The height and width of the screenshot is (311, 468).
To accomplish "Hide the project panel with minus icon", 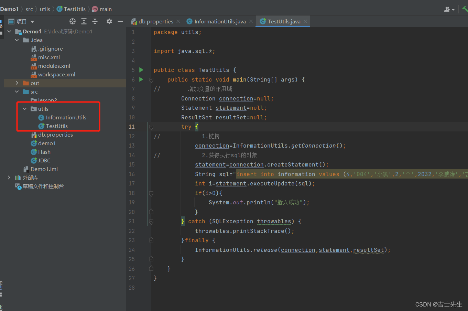I will click(120, 21).
